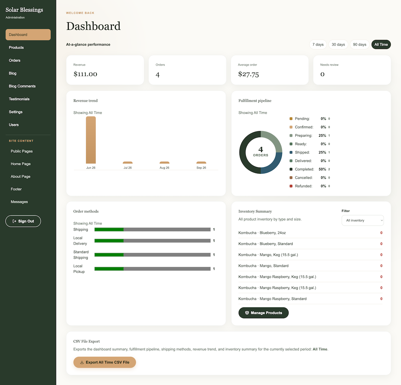The image size is (401, 385).
Task: Click the download icon on Export button
Action: tap(82, 362)
